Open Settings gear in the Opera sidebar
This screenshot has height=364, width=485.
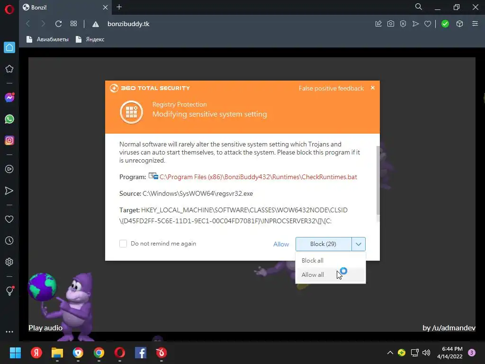point(9,262)
